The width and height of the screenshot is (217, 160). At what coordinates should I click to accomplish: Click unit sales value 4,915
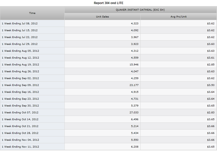[135, 92]
